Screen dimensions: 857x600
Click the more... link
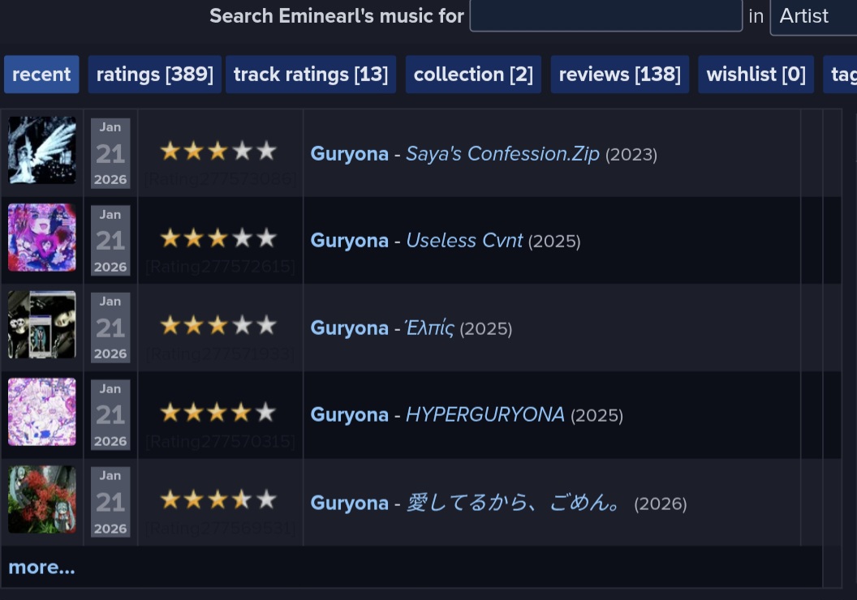point(41,568)
